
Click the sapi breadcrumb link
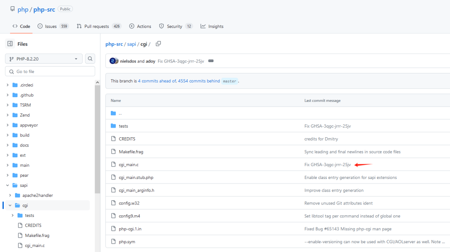tap(131, 44)
